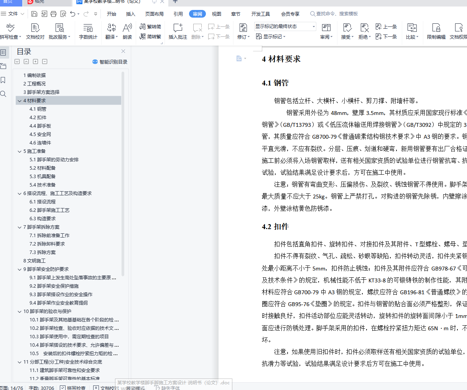Convert text with 简转繁
This screenshot has height=390, width=467.
pos(150,37)
